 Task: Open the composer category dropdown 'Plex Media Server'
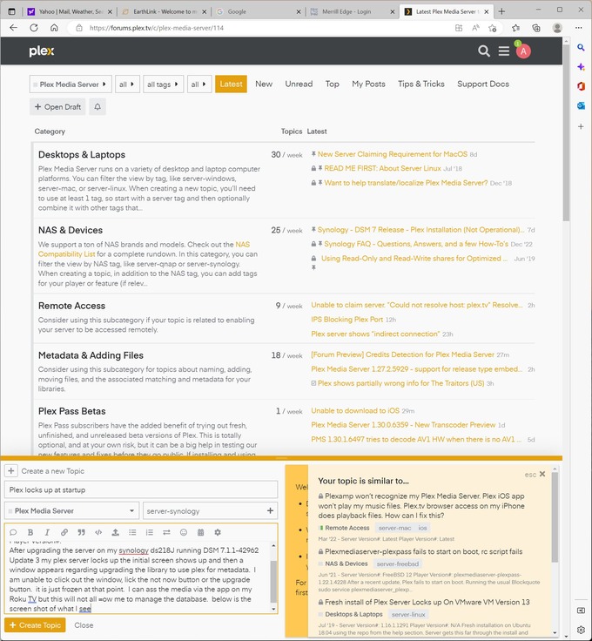coord(72,510)
